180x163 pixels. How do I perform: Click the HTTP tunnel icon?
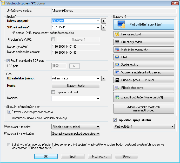(x=117, y=80)
